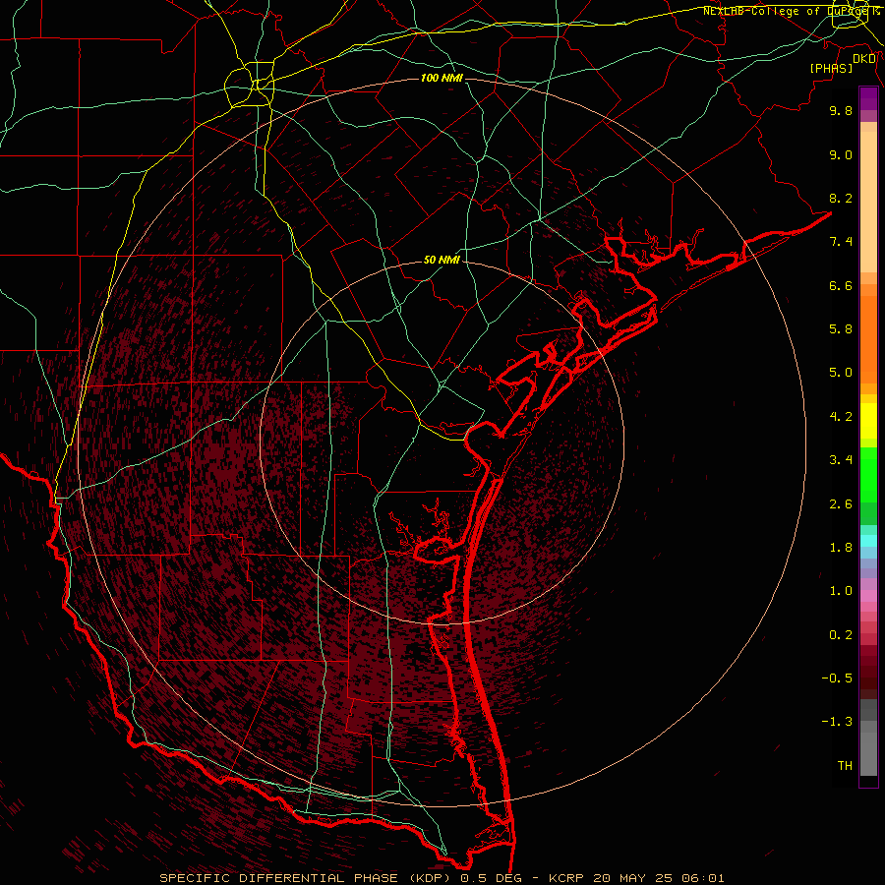This screenshot has width=885, height=885.
Task: Choose the 1.8 legend scale value
Action: 841,548
